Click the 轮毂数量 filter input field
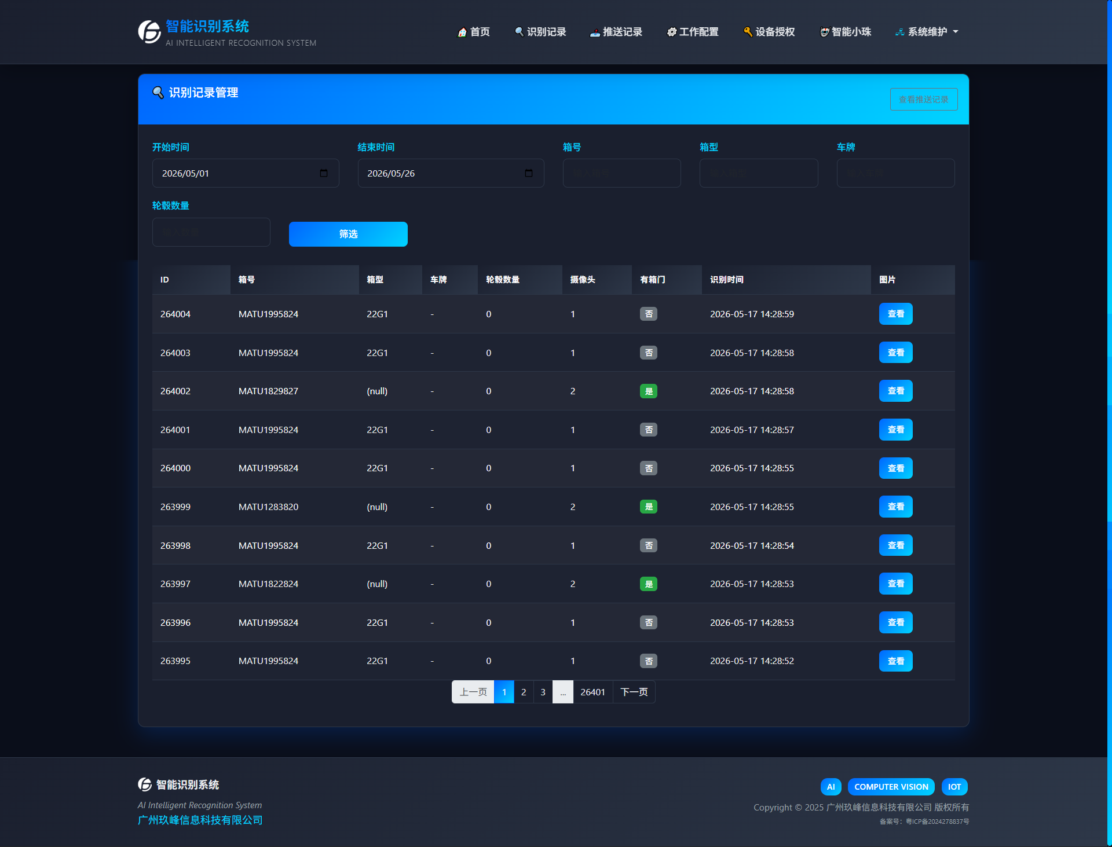 tap(211, 232)
